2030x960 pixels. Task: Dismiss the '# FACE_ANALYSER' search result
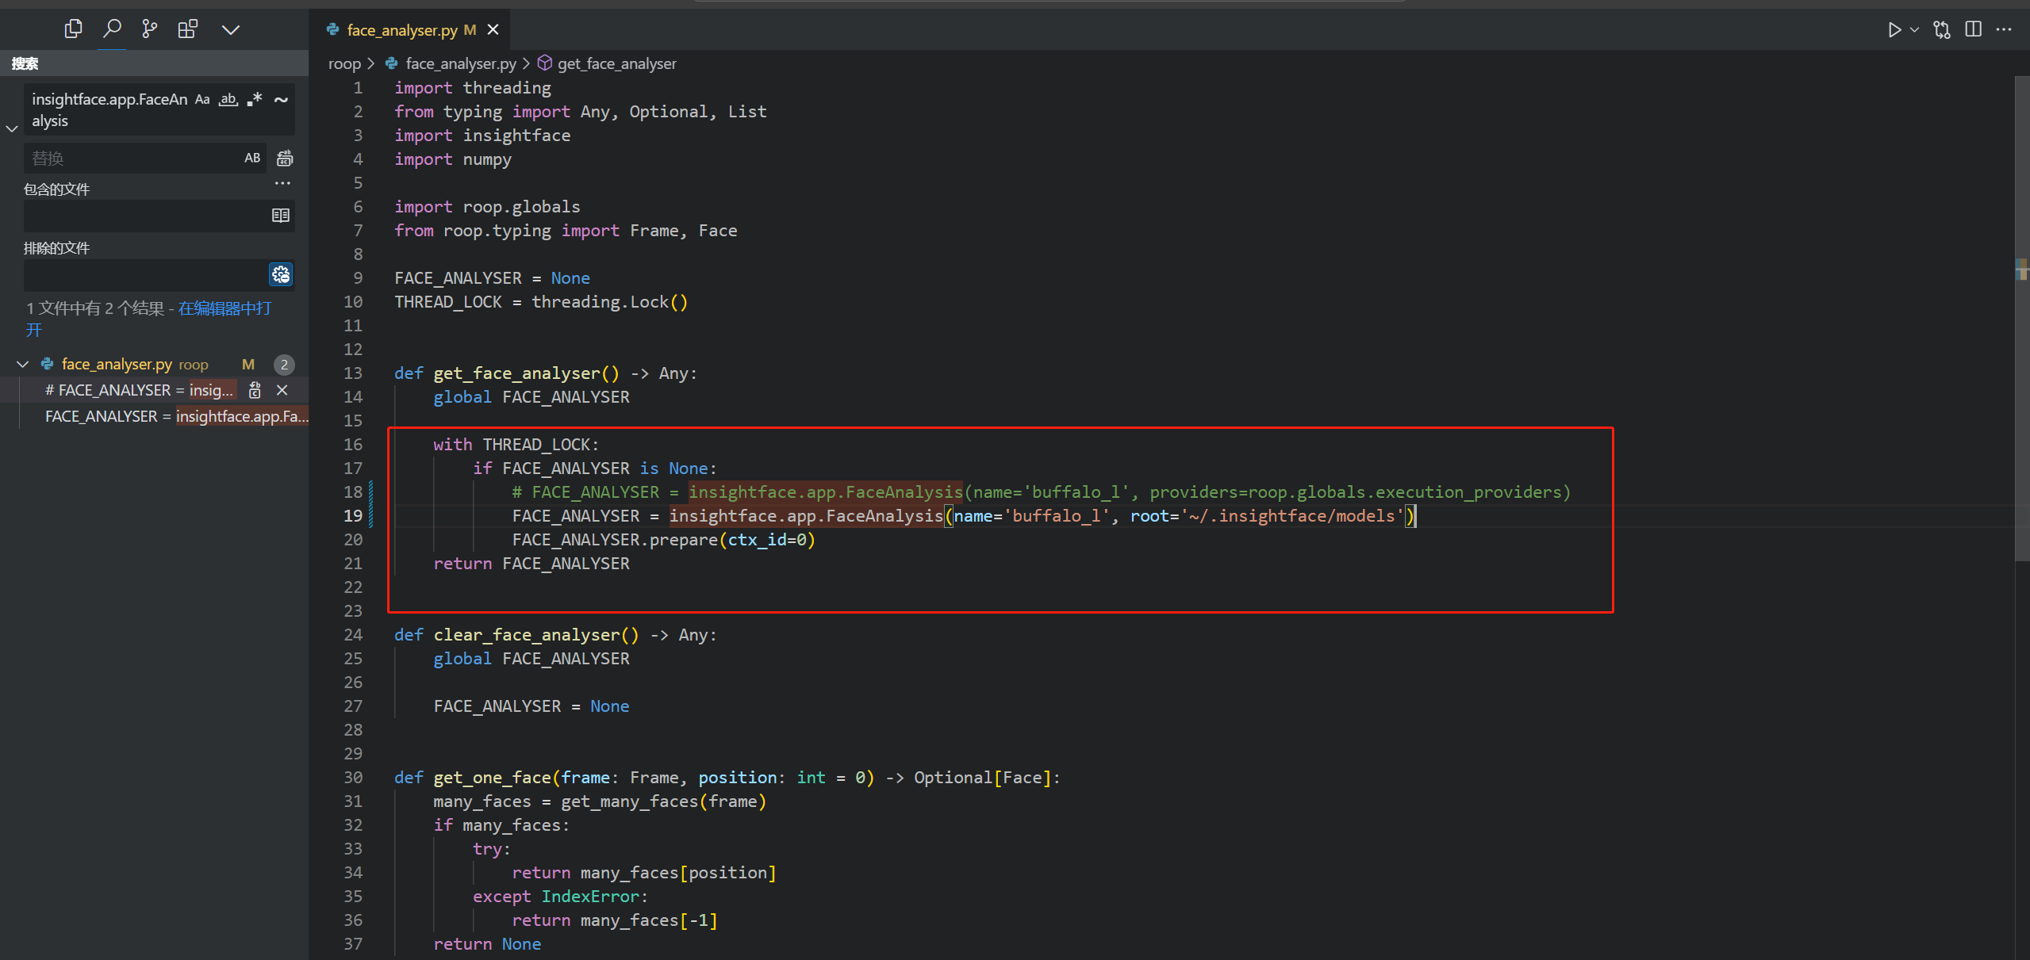click(282, 390)
